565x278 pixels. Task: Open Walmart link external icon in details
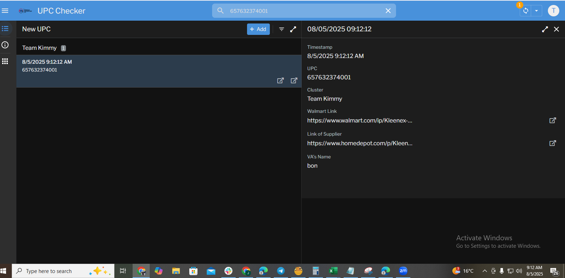pyautogui.click(x=553, y=120)
